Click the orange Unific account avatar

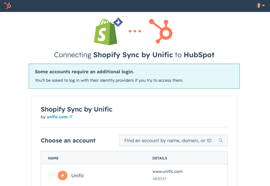pos(62,176)
